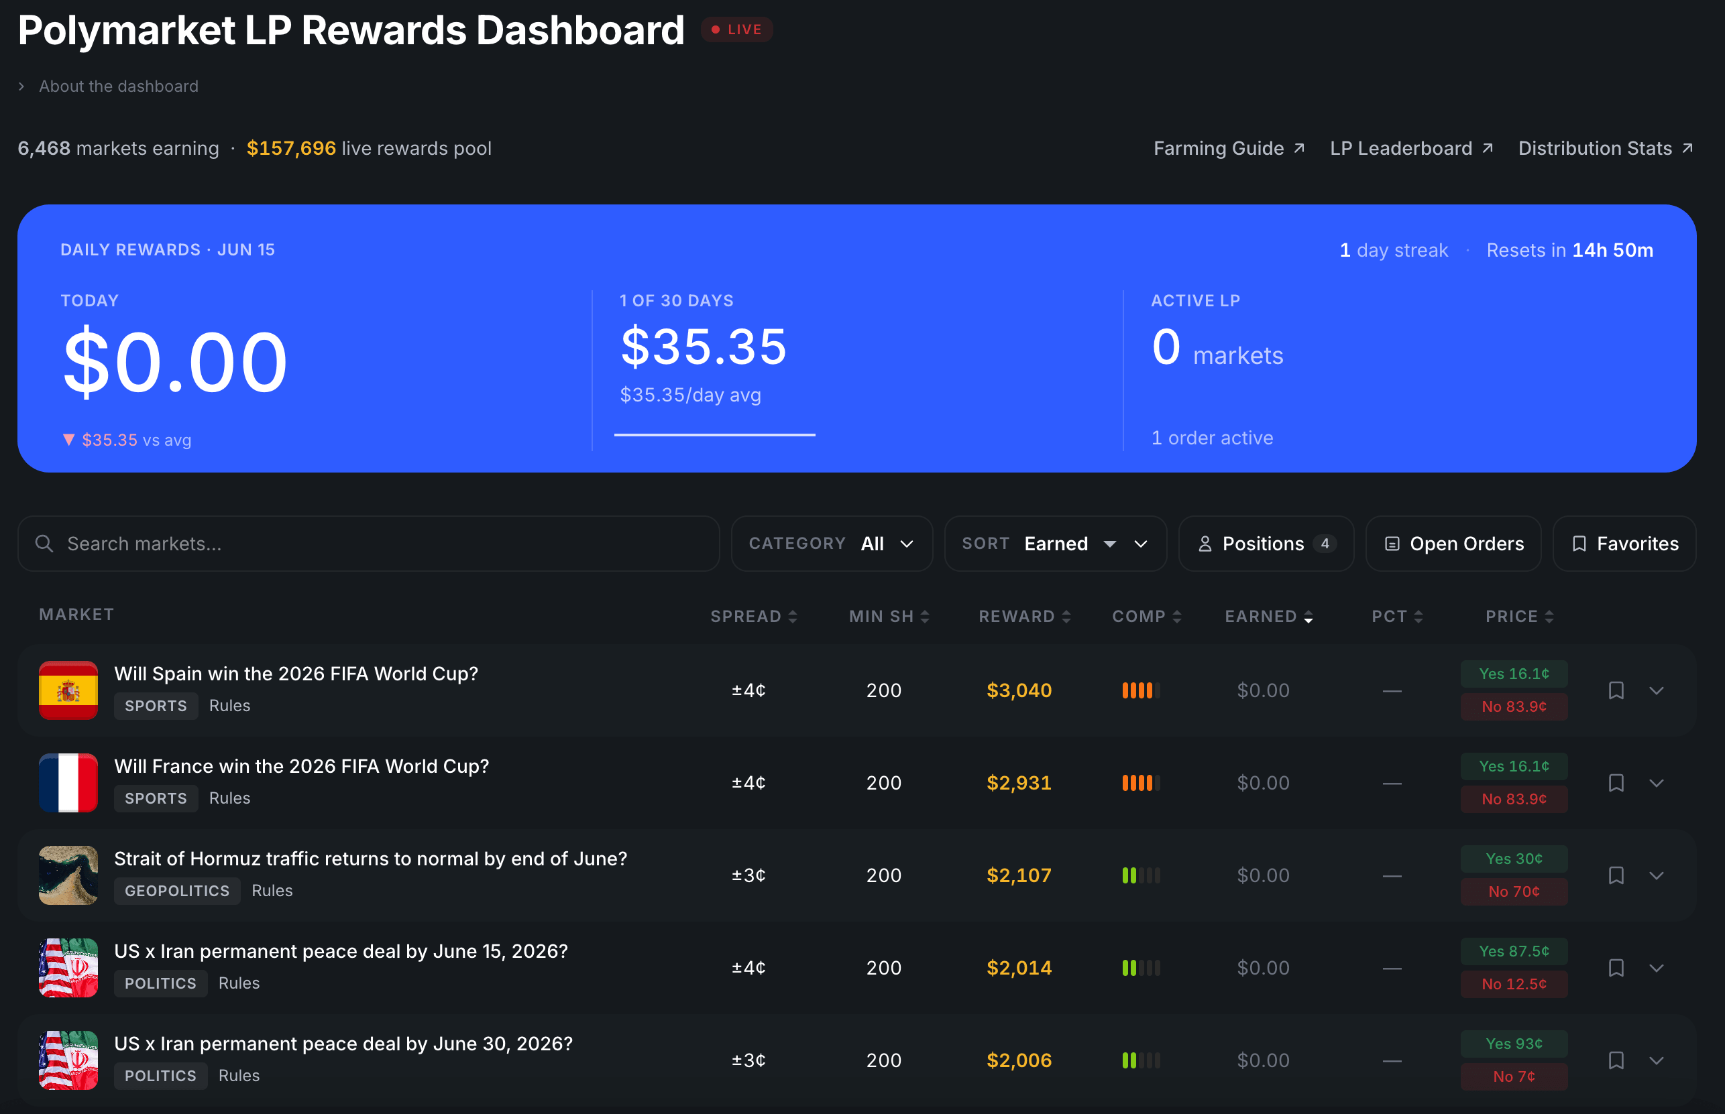Toggle sort direction arrow next to Earned
Image resolution: width=1725 pixels, height=1114 pixels.
[1110, 543]
